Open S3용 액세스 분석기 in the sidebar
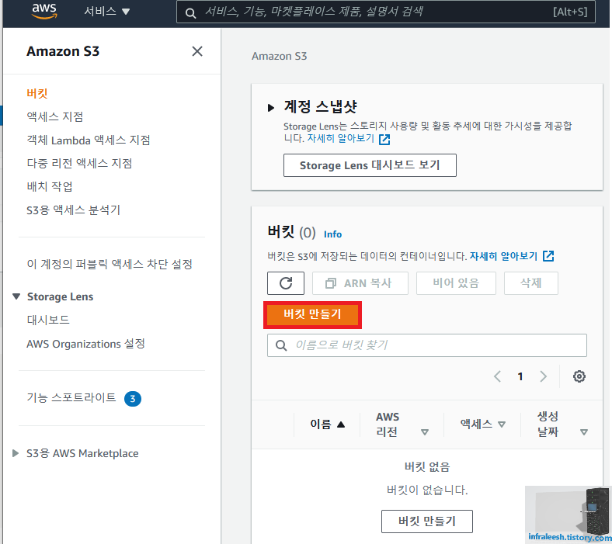 tap(73, 210)
